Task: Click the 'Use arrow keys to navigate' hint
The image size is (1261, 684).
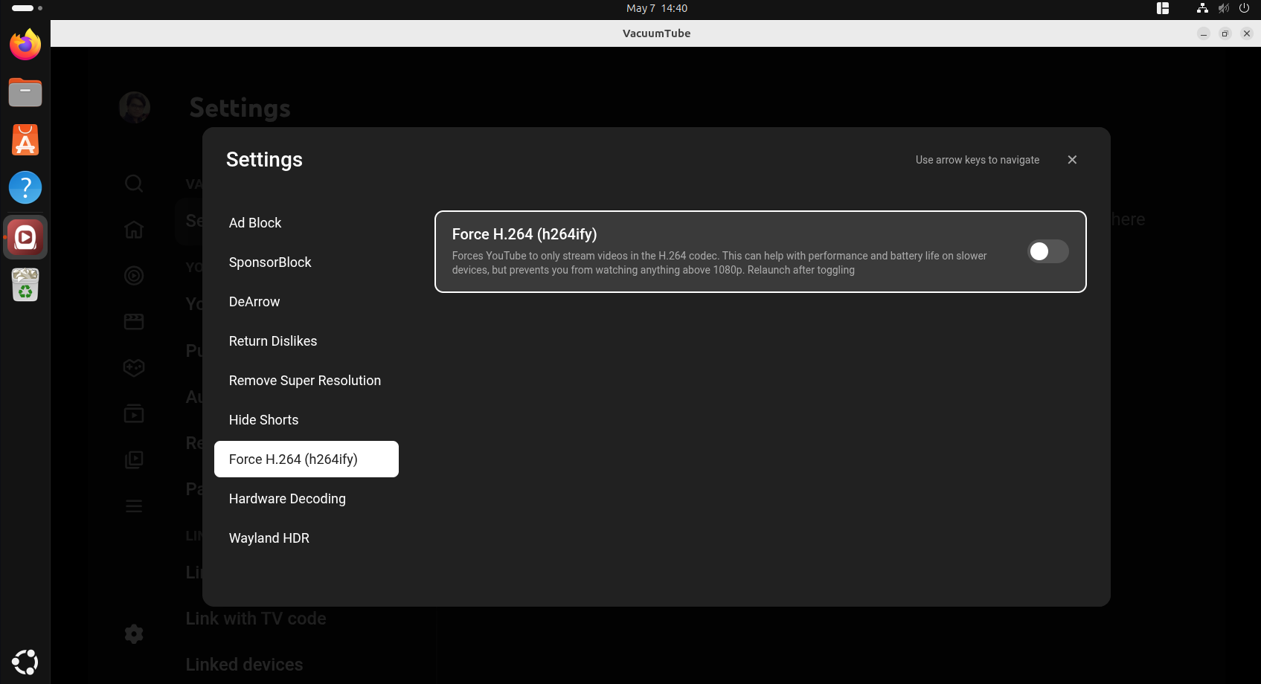Action: click(978, 160)
